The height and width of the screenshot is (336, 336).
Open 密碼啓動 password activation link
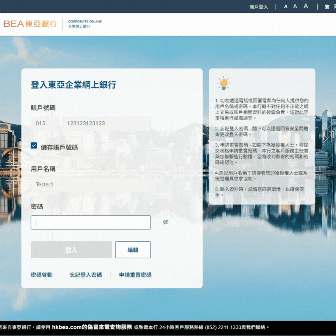coord(42,275)
